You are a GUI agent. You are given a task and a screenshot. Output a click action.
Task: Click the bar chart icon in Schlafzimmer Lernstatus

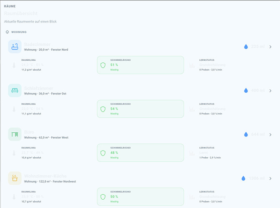[x=192, y=109]
